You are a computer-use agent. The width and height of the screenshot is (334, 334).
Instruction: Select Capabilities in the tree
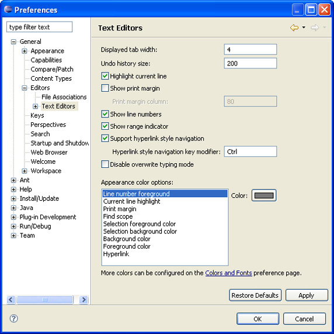(x=46, y=60)
